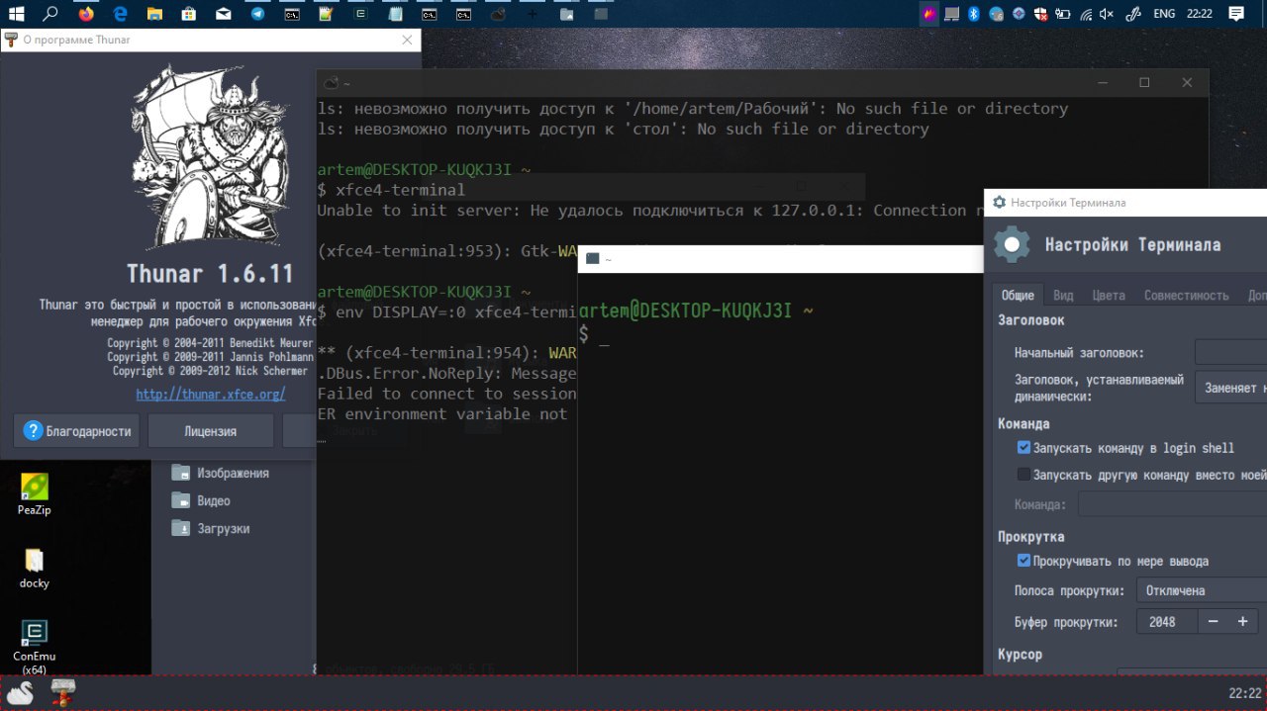Click the muted volume tray icon
This screenshot has width=1267, height=711.
click(x=1107, y=14)
